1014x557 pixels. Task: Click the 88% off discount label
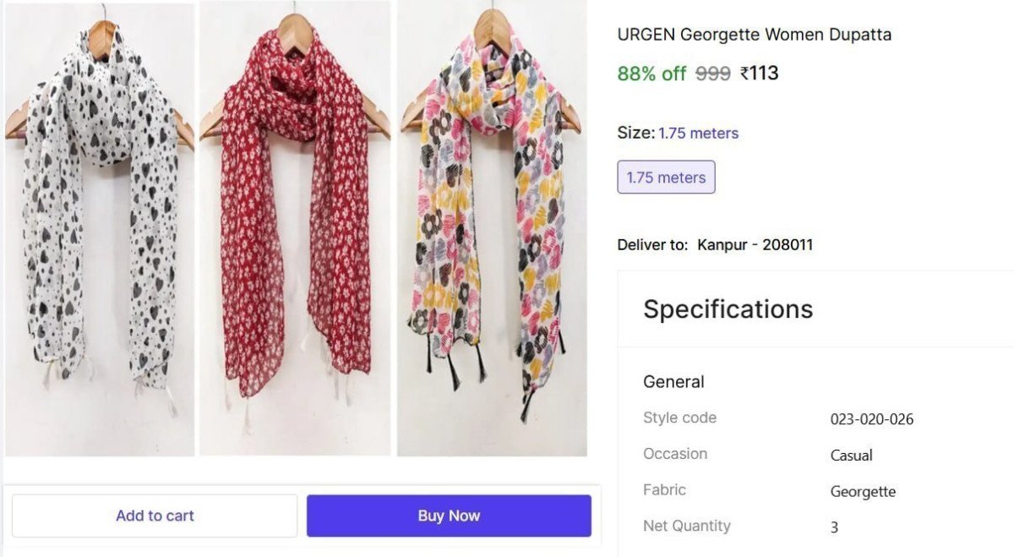(x=651, y=74)
